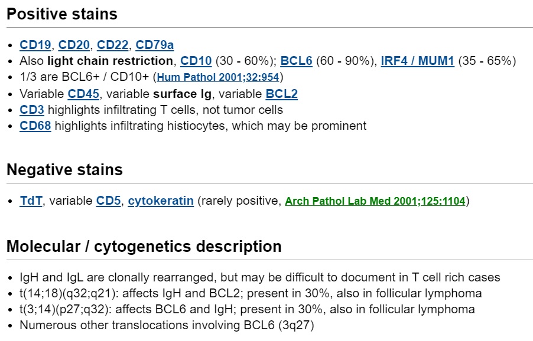The image size is (533, 341).
Task: Open the CD3 stain link
Action: (32, 110)
